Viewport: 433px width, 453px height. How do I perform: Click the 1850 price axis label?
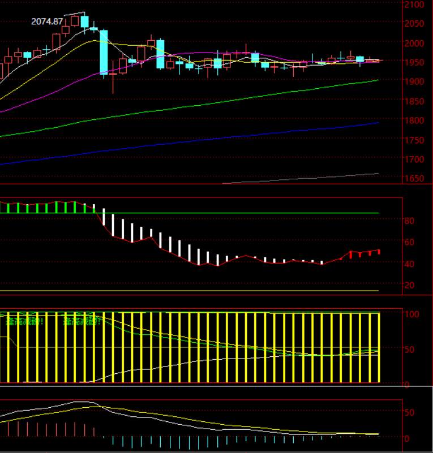[x=414, y=101]
